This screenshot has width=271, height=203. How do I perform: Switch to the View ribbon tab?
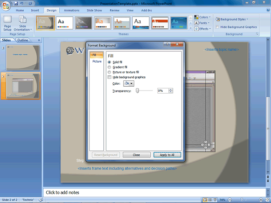tap(130, 10)
